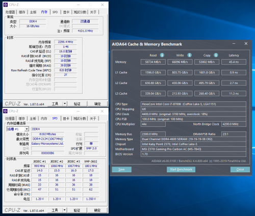Expand the 工具 arrow in the upper CPU-Z window
Viewport: 255px width, 216px height.
click(x=65, y=103)
